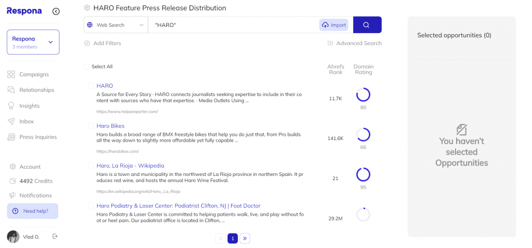Select the Haro Bikes result checkbox

pos(90,126)
